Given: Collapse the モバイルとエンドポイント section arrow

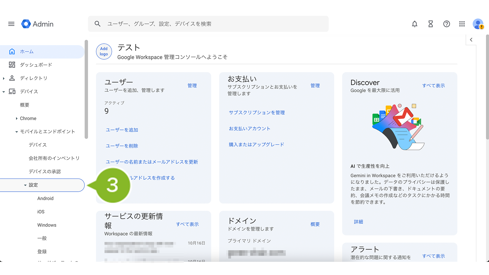Looking at the screenshot, I should (17, 132).
